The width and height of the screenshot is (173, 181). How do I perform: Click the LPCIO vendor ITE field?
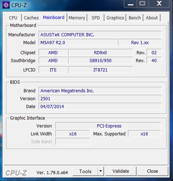(53, 70)
